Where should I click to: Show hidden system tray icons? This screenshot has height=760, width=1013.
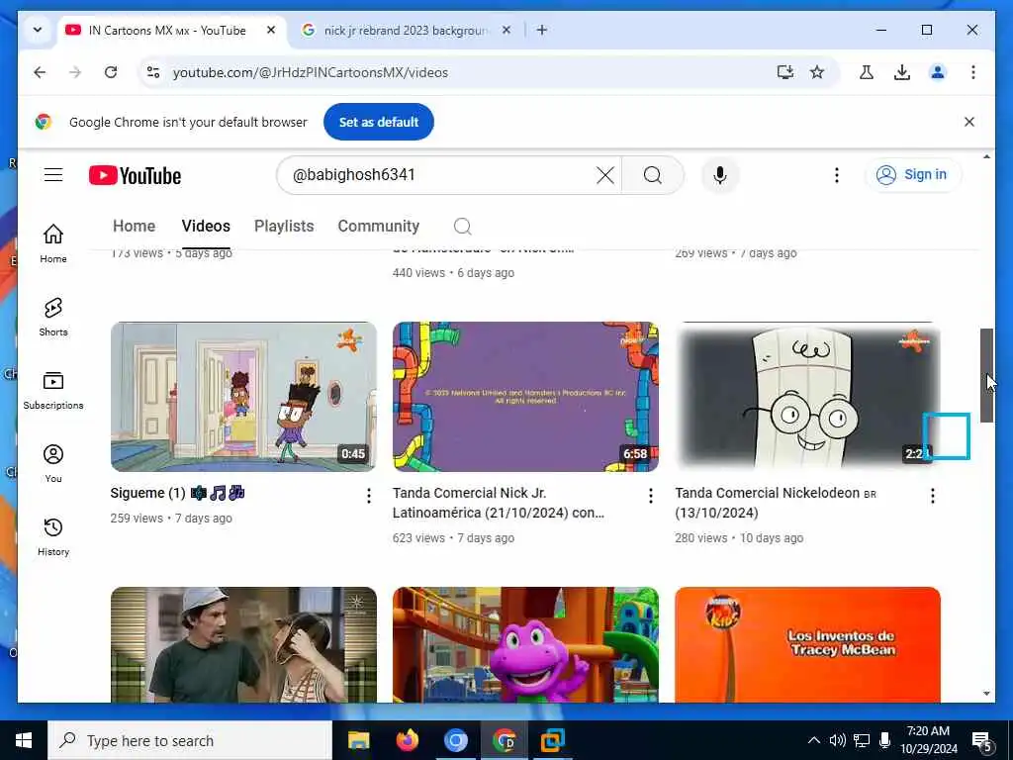point(814,740)
